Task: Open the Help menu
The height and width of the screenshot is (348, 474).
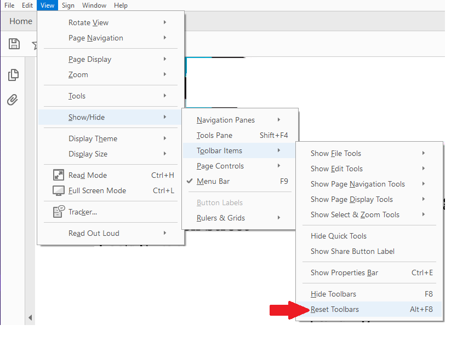Action: click(x=121, y=5)
